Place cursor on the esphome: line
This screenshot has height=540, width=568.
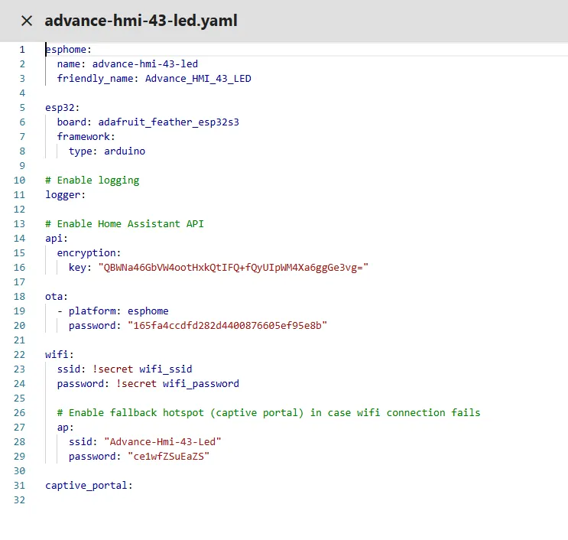coord(68,50)
